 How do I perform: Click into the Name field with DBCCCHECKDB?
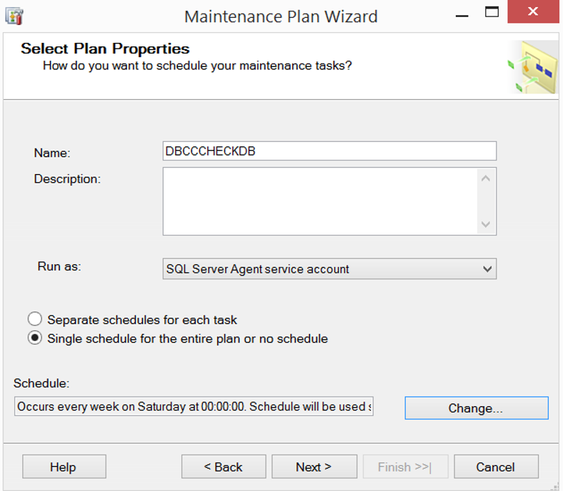click(329, 151)
